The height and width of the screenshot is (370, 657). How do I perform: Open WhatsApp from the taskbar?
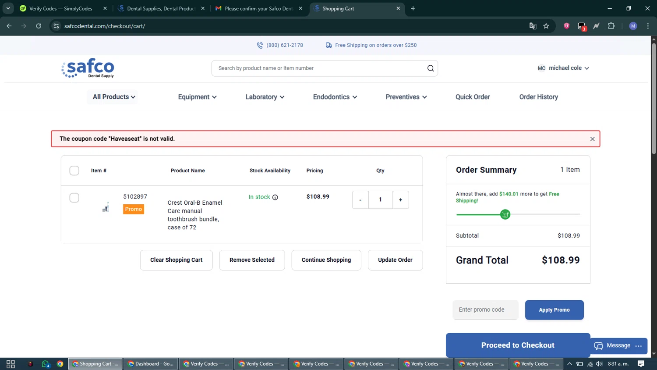point(46,364)
